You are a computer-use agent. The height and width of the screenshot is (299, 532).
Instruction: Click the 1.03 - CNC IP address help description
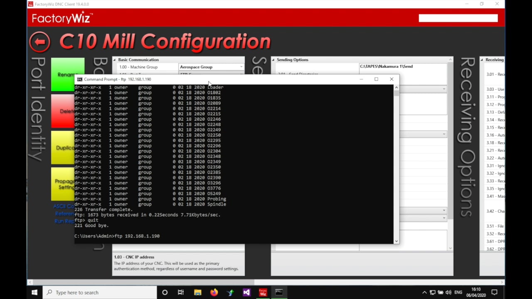click(x=176, y=266)
